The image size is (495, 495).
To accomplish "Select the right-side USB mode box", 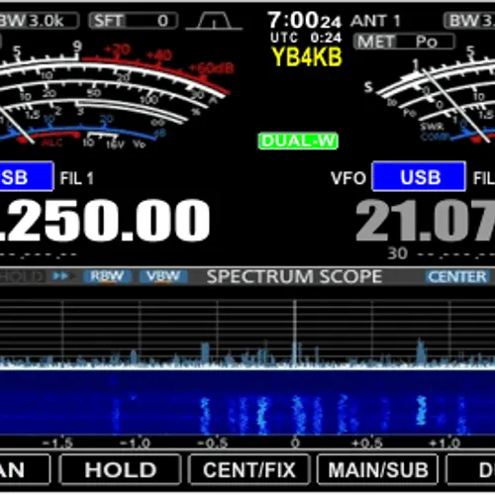I will [x=419, y=176].
